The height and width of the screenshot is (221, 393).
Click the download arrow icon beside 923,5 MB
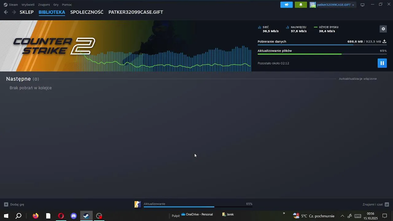coord(384,41)
